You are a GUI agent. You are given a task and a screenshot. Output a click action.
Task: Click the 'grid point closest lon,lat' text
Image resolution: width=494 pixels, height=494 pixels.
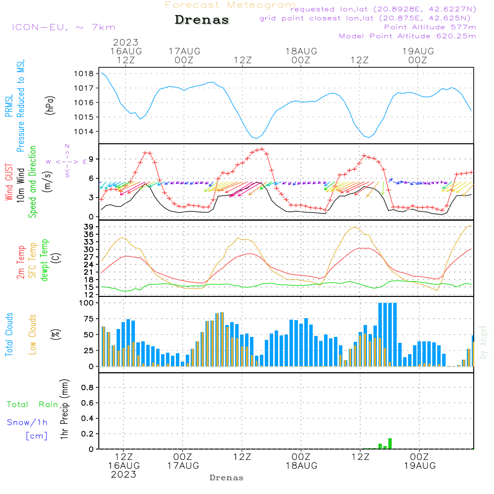pos(365,18)
